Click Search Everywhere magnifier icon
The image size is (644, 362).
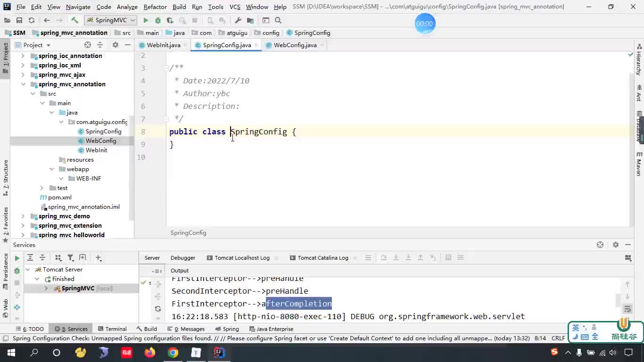point(278,20)
